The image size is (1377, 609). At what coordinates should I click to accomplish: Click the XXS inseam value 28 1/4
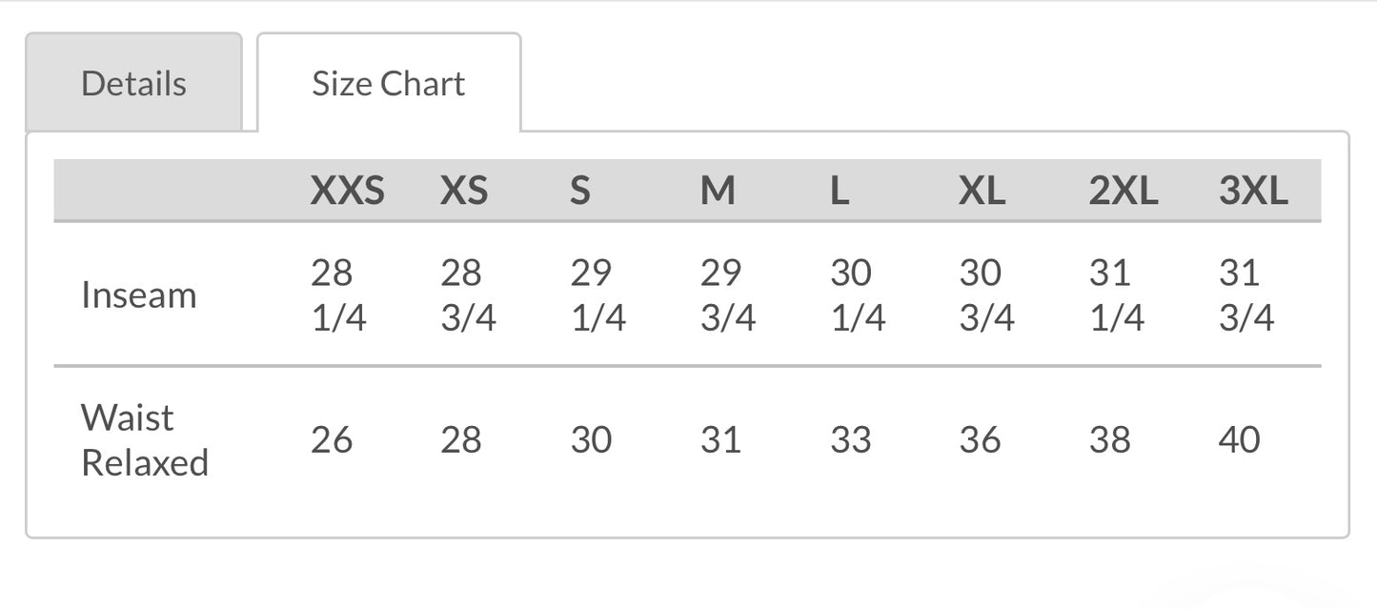click(x=338, y=295)
